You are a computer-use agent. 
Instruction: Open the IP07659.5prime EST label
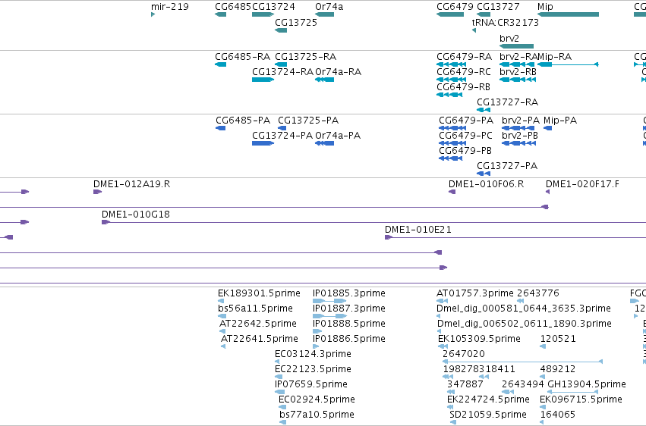[311, 384]
